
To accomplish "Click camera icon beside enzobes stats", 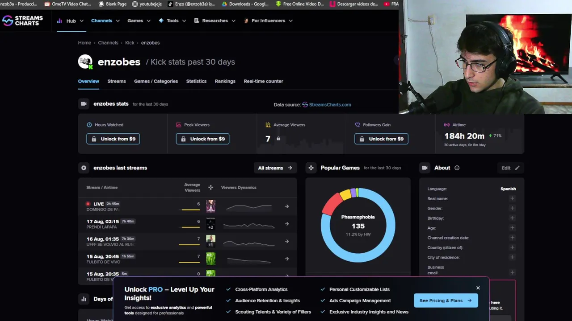I will 84,104.
